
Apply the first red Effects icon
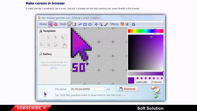pyautogui.click(x=122, y=24)
